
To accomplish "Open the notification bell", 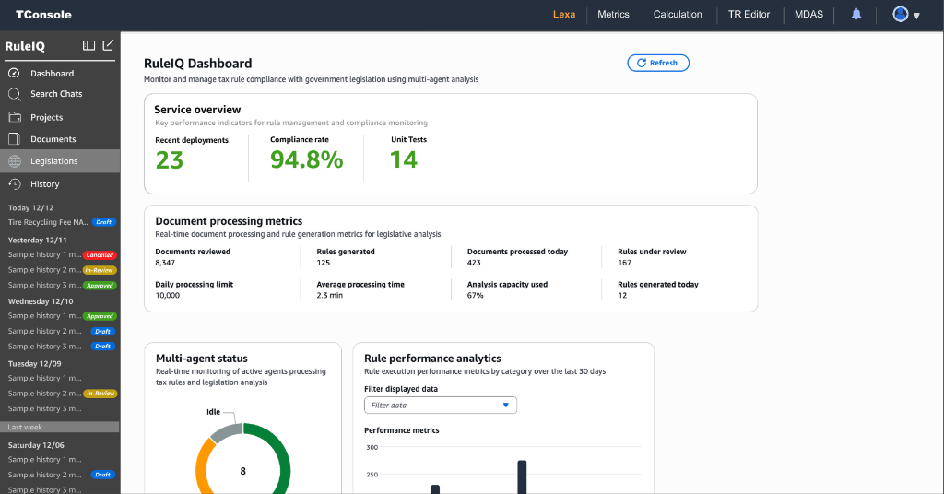I will point(856,15).
